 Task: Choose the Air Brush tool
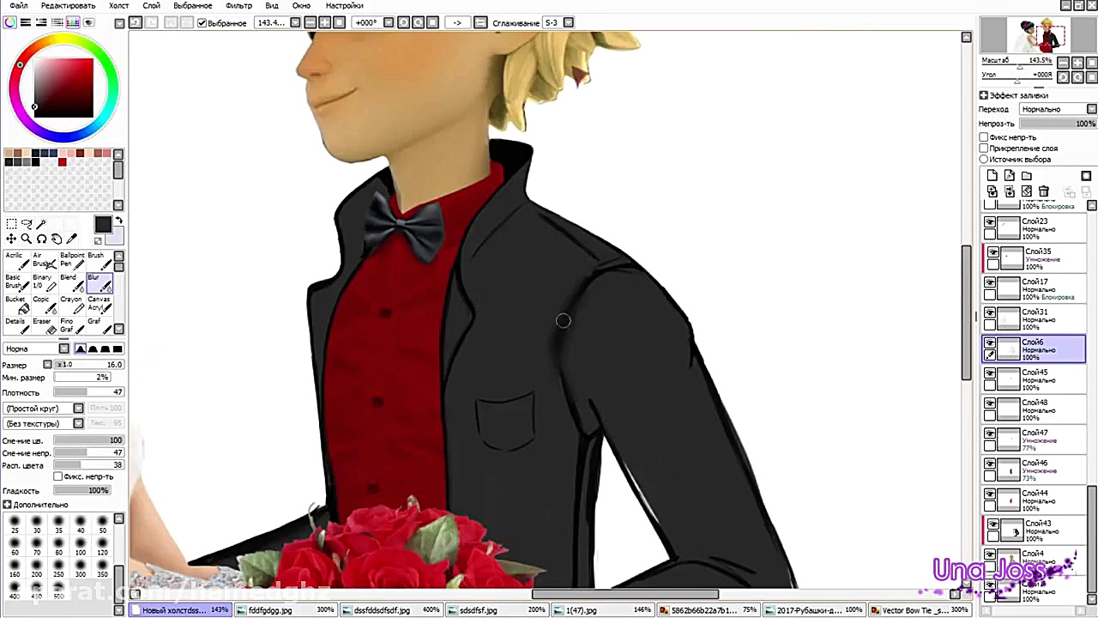(43, 260)
